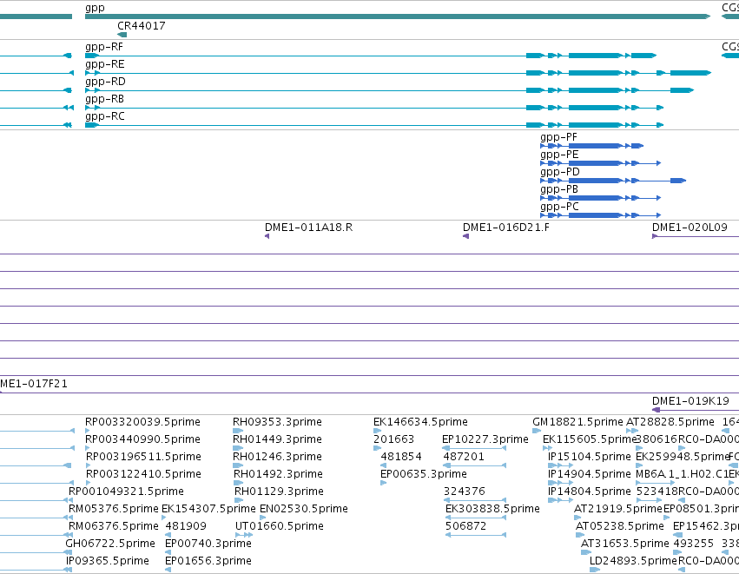Screen dimensions: 739x574
Task: Click EST EK115605.5prime
Action: [590, 439]
